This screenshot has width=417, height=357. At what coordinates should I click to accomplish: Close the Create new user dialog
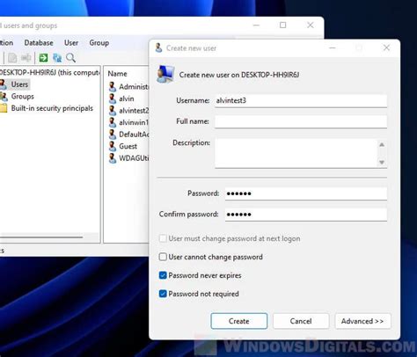click(x=386, y=47)
